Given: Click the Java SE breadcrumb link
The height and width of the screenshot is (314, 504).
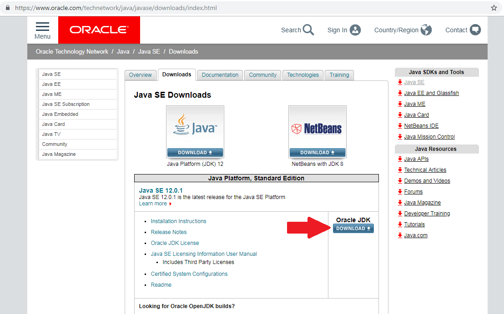Looking at the screenshot, I should (149, 52).
